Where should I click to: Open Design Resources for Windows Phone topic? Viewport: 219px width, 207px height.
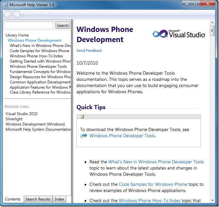point(40,77)
